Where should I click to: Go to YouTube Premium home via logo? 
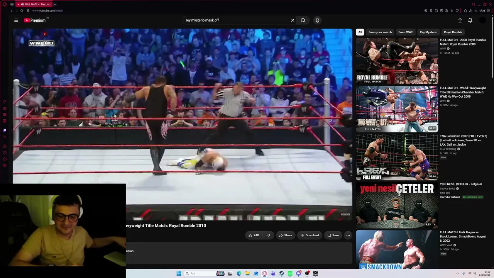point(35,20)
